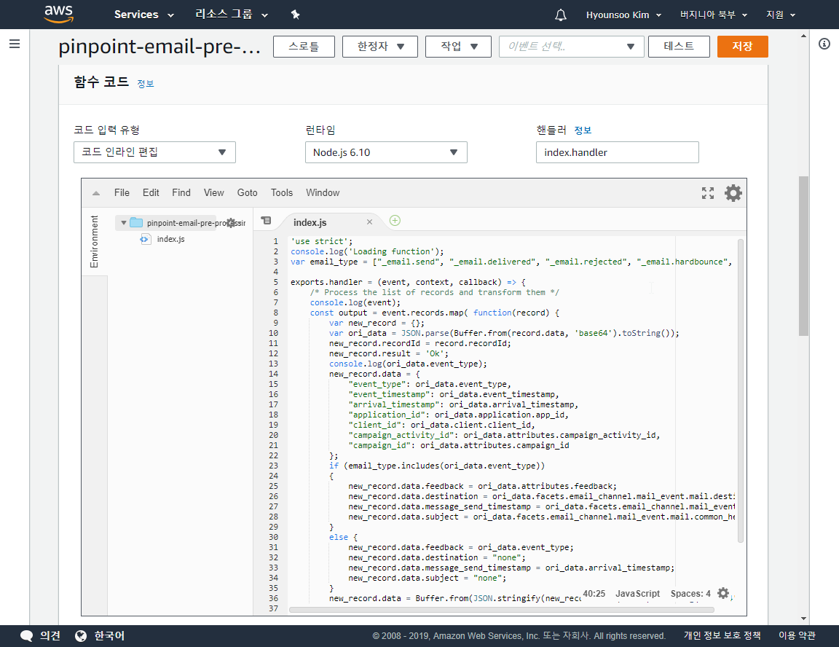Click the code editor vertical scrollbar
The width and height of the screenshot is (839, 647).
[741, 391]
